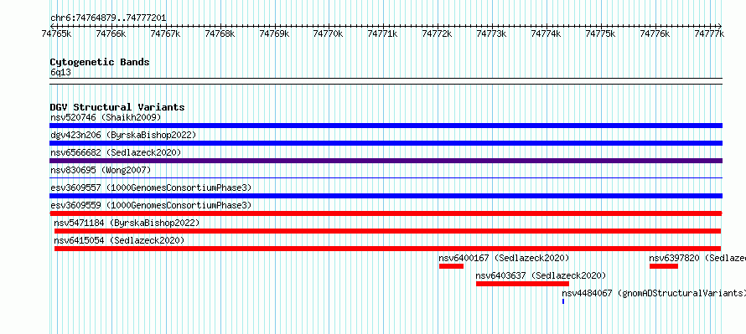The height and width of the screenshot is (334, 746).
Task: Open esv3609557 1000GenomesConsortiumPhase3 label
Action: tap(151, 188)
